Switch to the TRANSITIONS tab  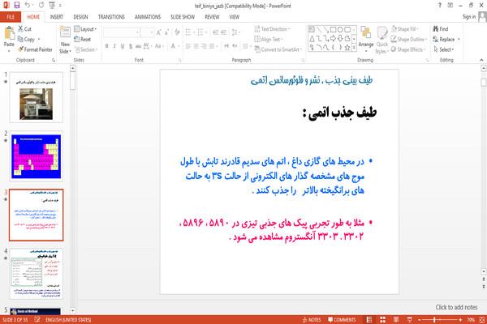(x=111, y=17)
